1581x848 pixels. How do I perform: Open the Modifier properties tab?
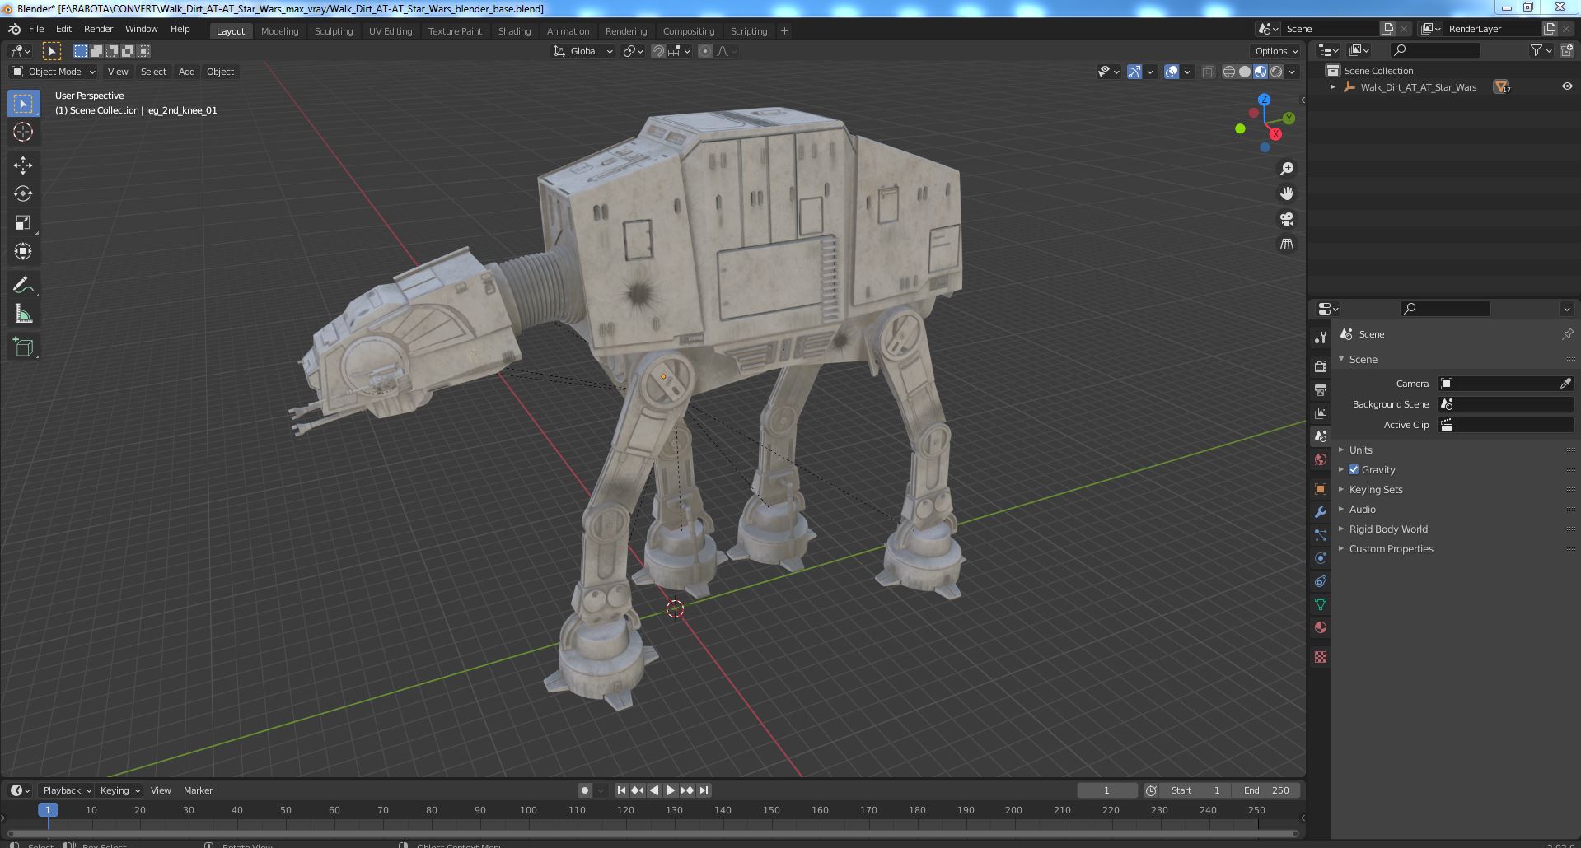coord(1321,511)
